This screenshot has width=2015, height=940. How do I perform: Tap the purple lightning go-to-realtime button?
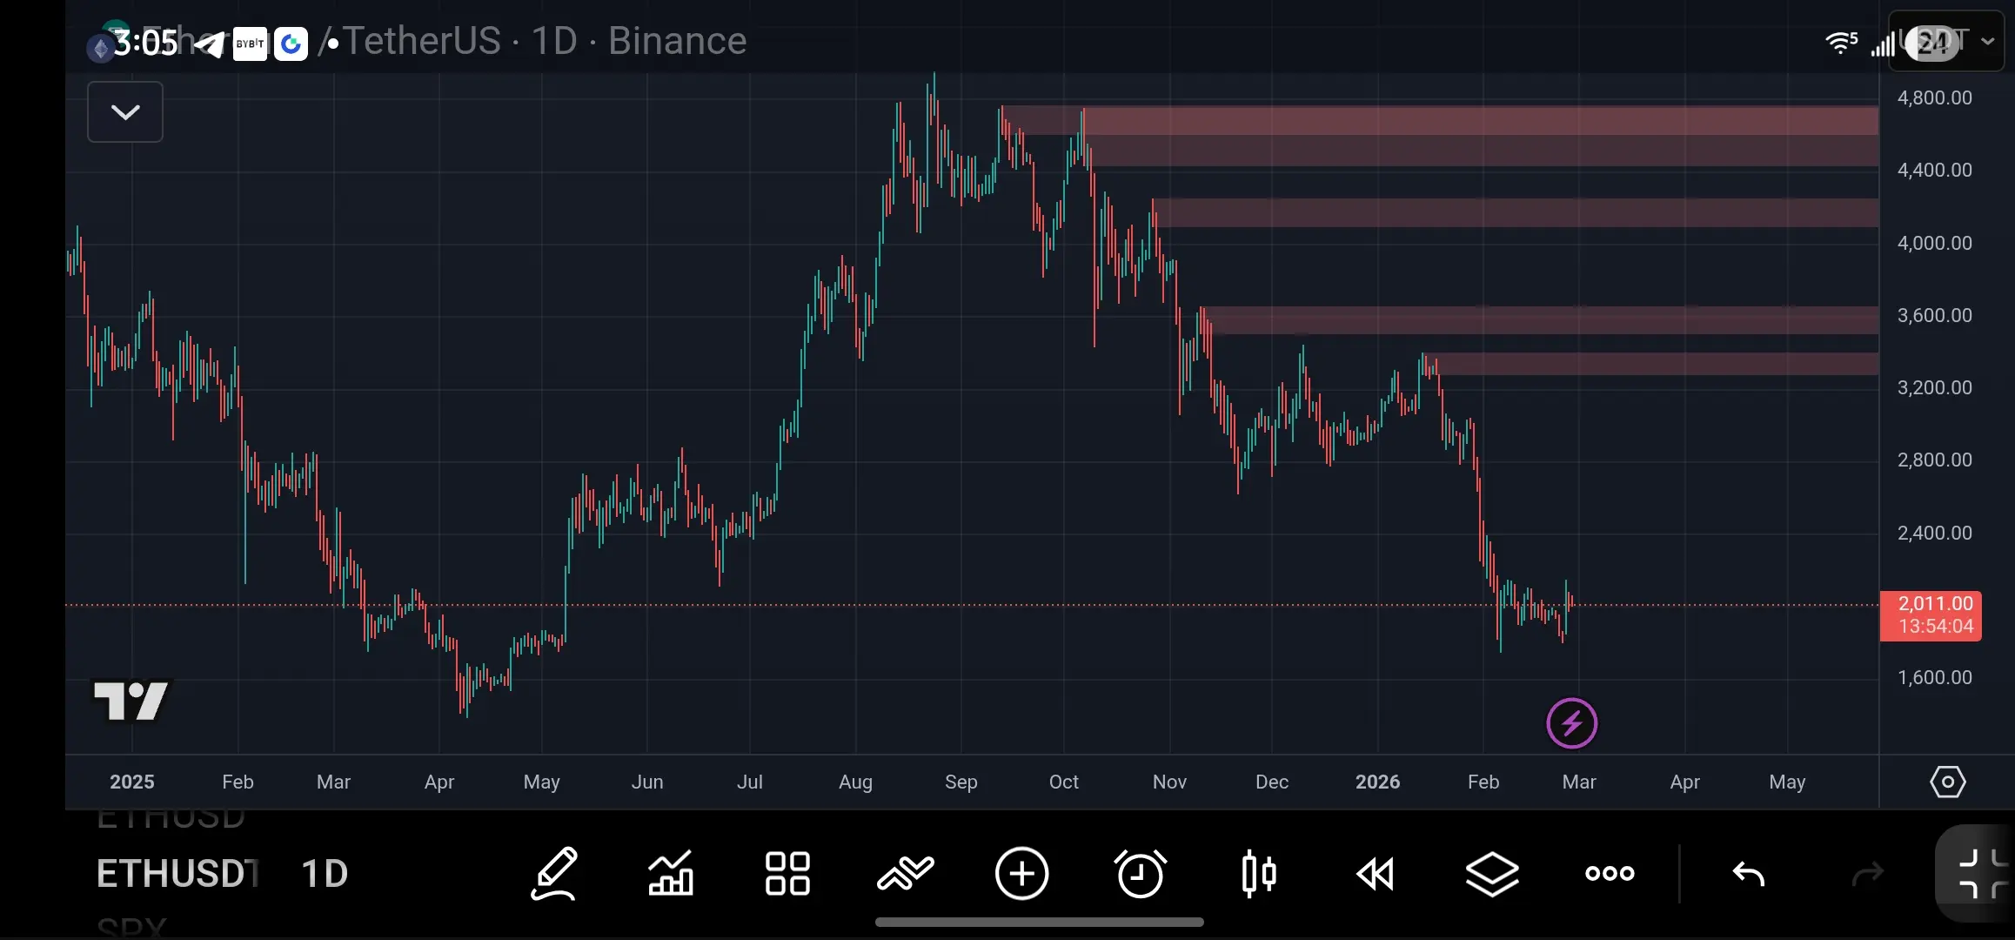pyautogui.click(x=1571, y=723)
